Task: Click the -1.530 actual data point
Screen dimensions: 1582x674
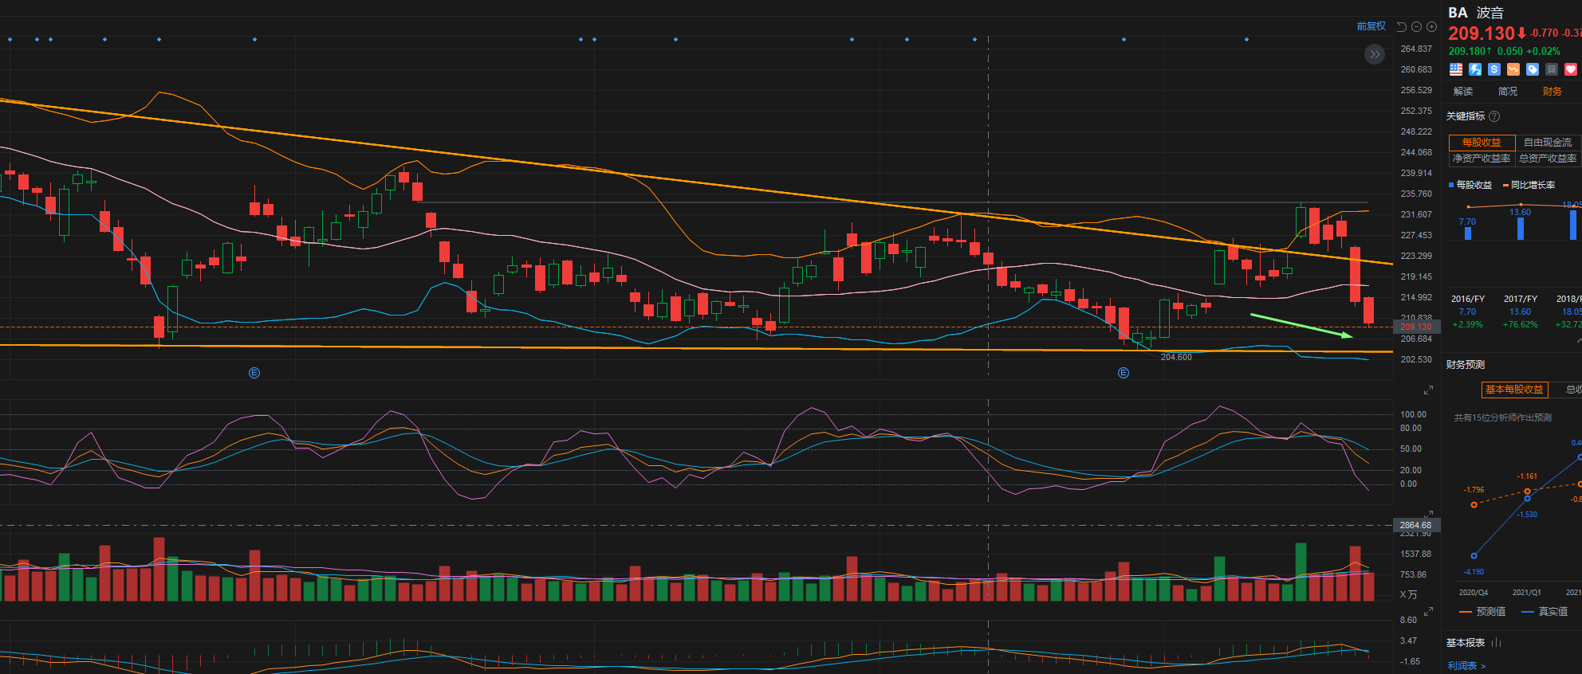Action: click(1527, 499)
